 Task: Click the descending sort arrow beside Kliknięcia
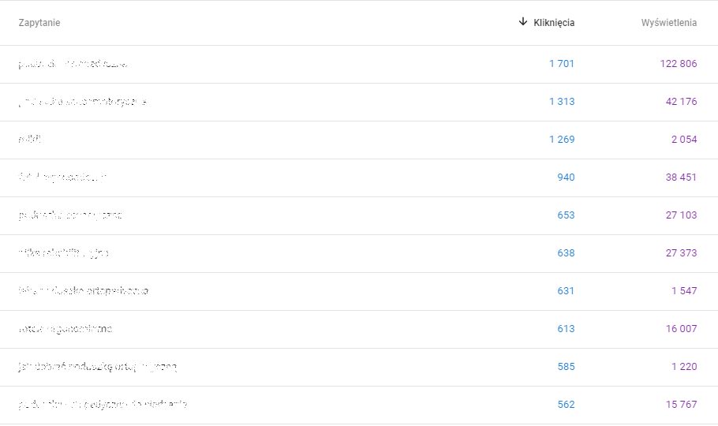click(x=522, y=22)
